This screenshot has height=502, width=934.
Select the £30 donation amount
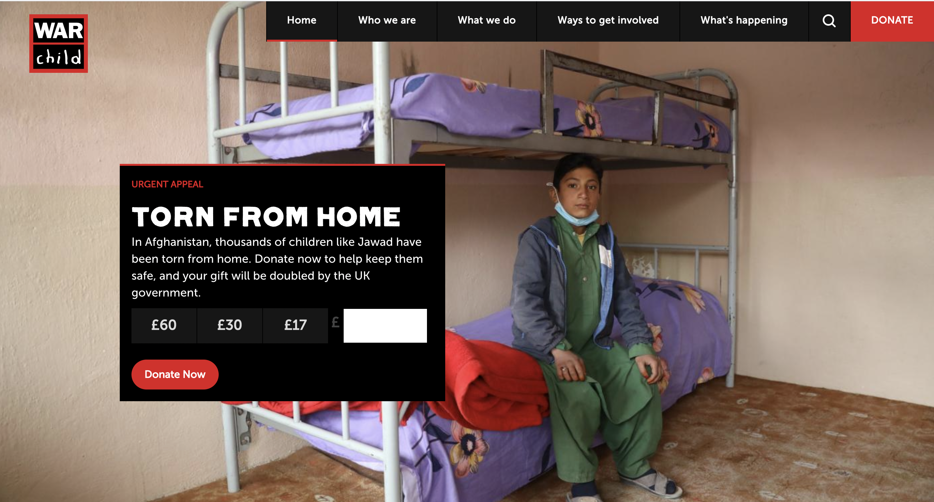(229, 325)
